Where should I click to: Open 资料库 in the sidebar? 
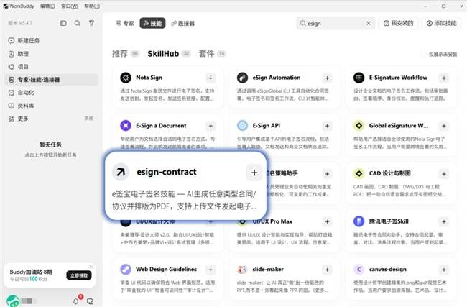coord(50,106)
